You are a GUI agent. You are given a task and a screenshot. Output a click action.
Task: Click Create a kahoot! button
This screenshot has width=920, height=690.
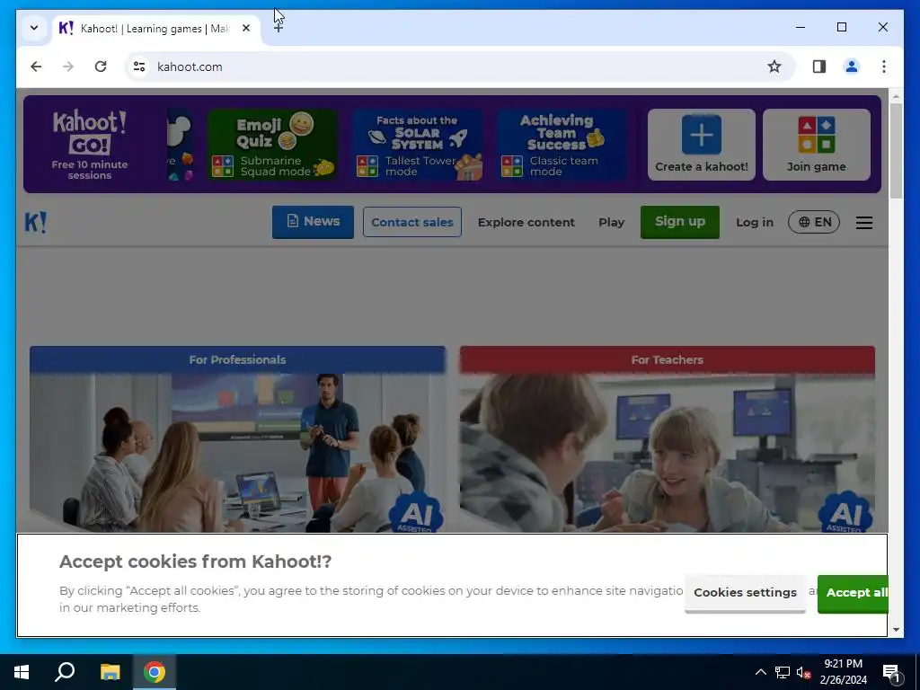(x=701, y=145)
